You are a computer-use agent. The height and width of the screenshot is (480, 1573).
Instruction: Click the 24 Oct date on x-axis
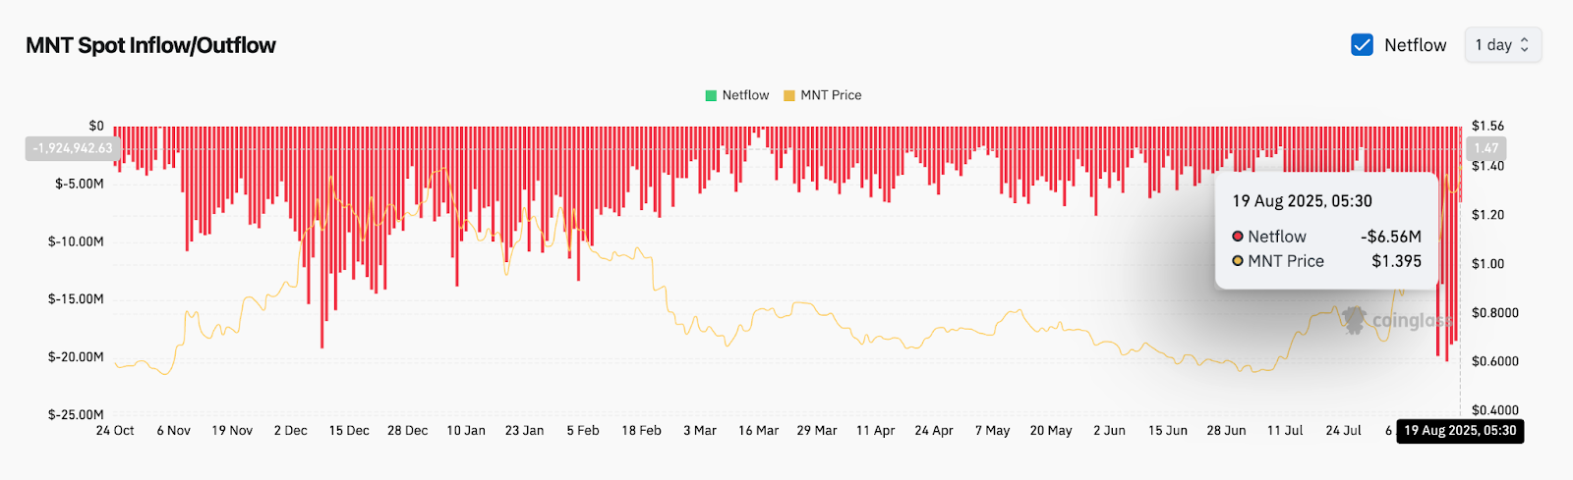point(115,431)
